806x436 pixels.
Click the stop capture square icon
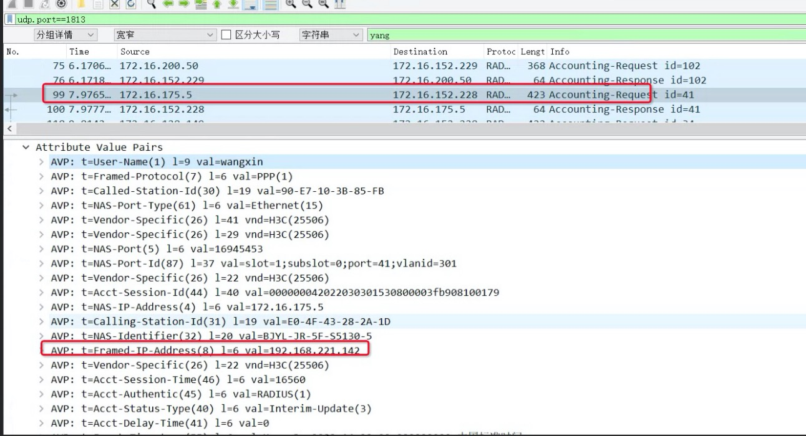(29, 4)
